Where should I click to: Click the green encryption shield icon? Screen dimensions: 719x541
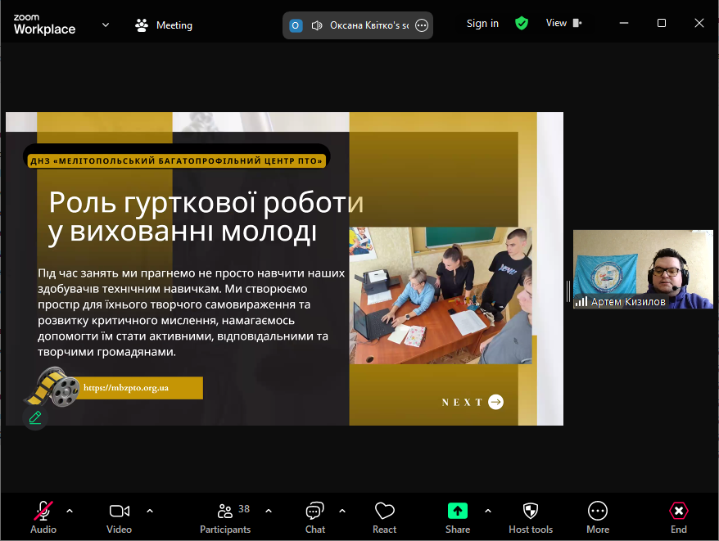click(522, 24)
